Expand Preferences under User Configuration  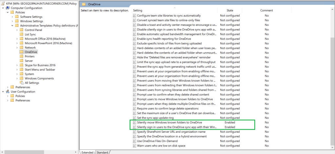pos(8,100)
